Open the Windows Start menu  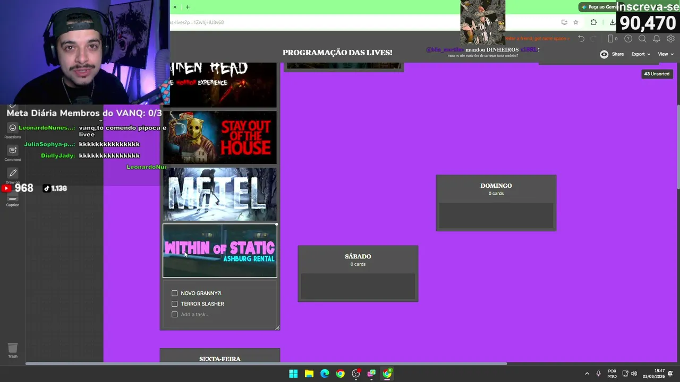point(293,374)
